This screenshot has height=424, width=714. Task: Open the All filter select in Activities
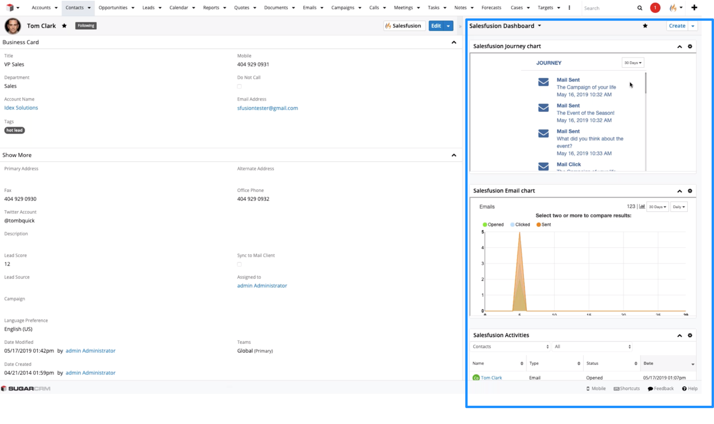click(592, 347)
